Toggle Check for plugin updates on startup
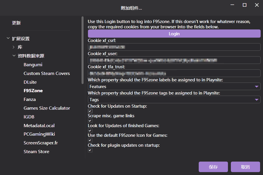Viewport: 263px width, 175px height. (x=90, y=150)
